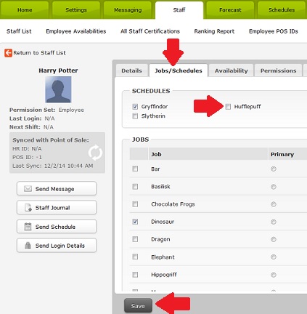Save the staff job changes
Viewport: 307px width, 314px height.
click(x=138, y=306)
